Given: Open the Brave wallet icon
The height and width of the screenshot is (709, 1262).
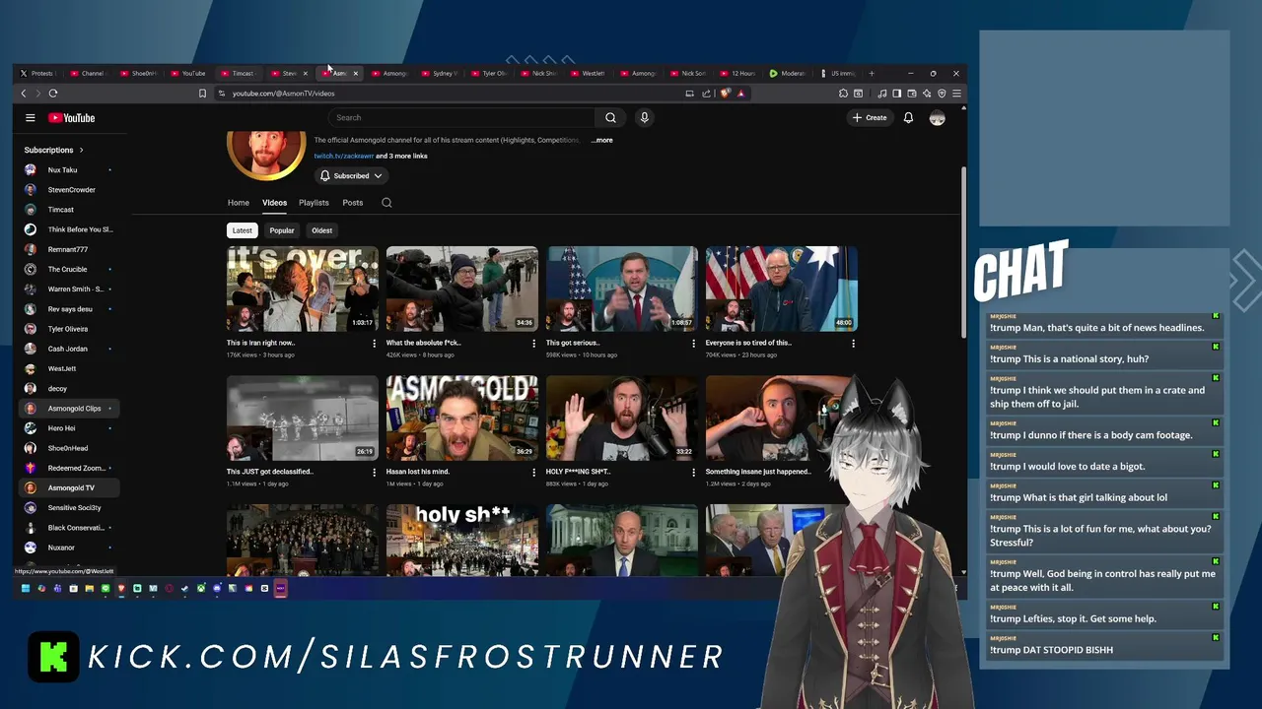Looking at the screenshot, I should (x=912, y=94).
